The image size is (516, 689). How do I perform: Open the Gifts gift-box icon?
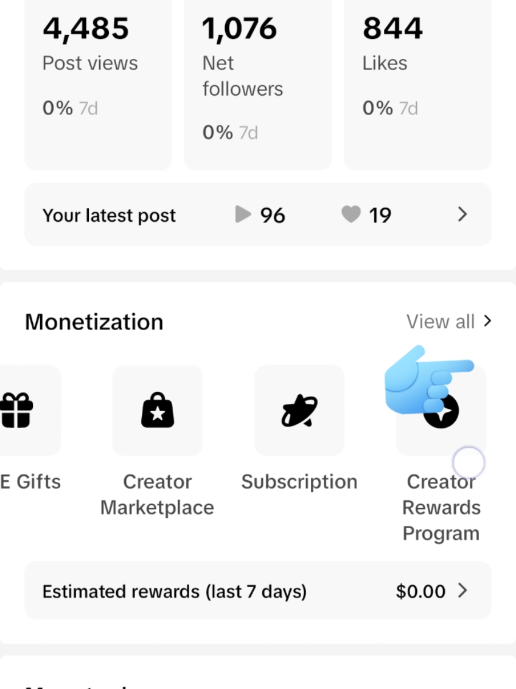16,411
